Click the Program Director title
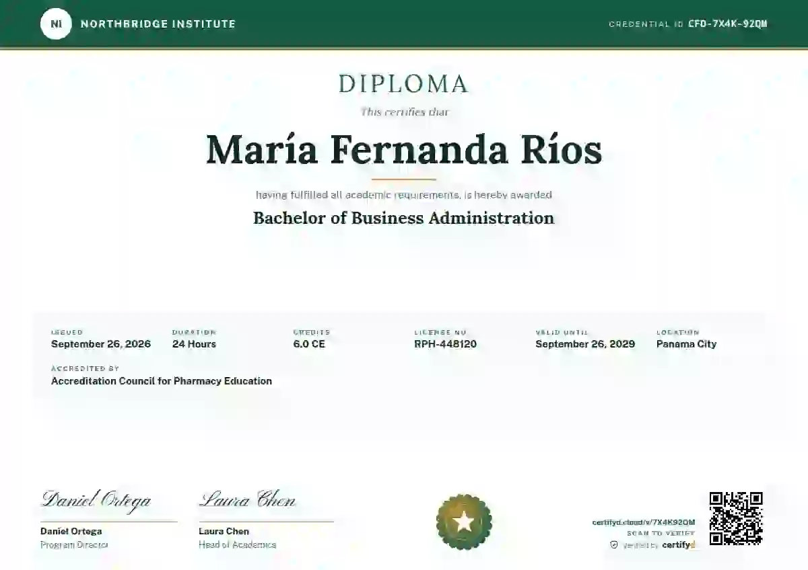Screen dimensions: 808x570 74,545
